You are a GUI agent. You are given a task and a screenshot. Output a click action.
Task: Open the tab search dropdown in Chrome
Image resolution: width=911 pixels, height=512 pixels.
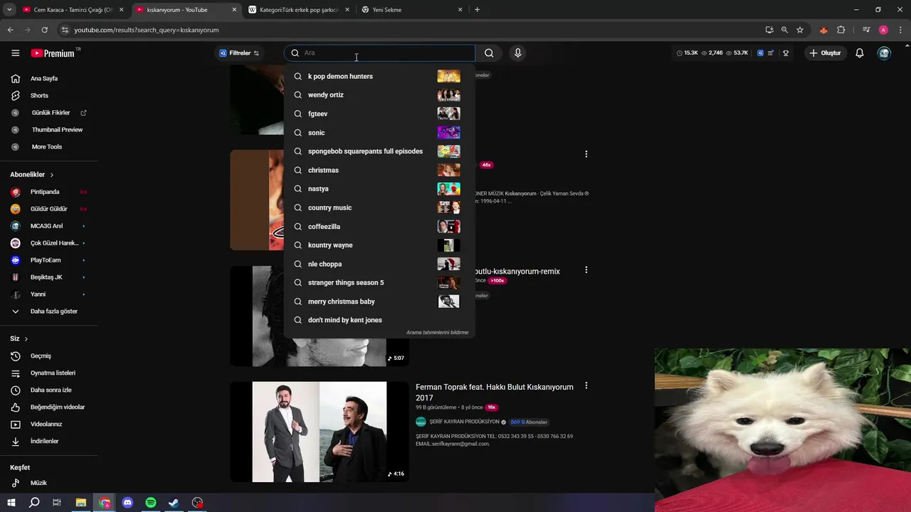pos(9,9)
